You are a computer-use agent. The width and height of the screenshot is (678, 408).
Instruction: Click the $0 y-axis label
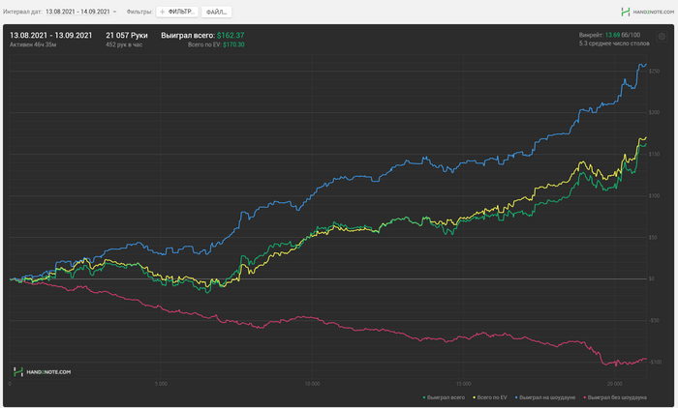pyautogui.click(x=652, y=278)
